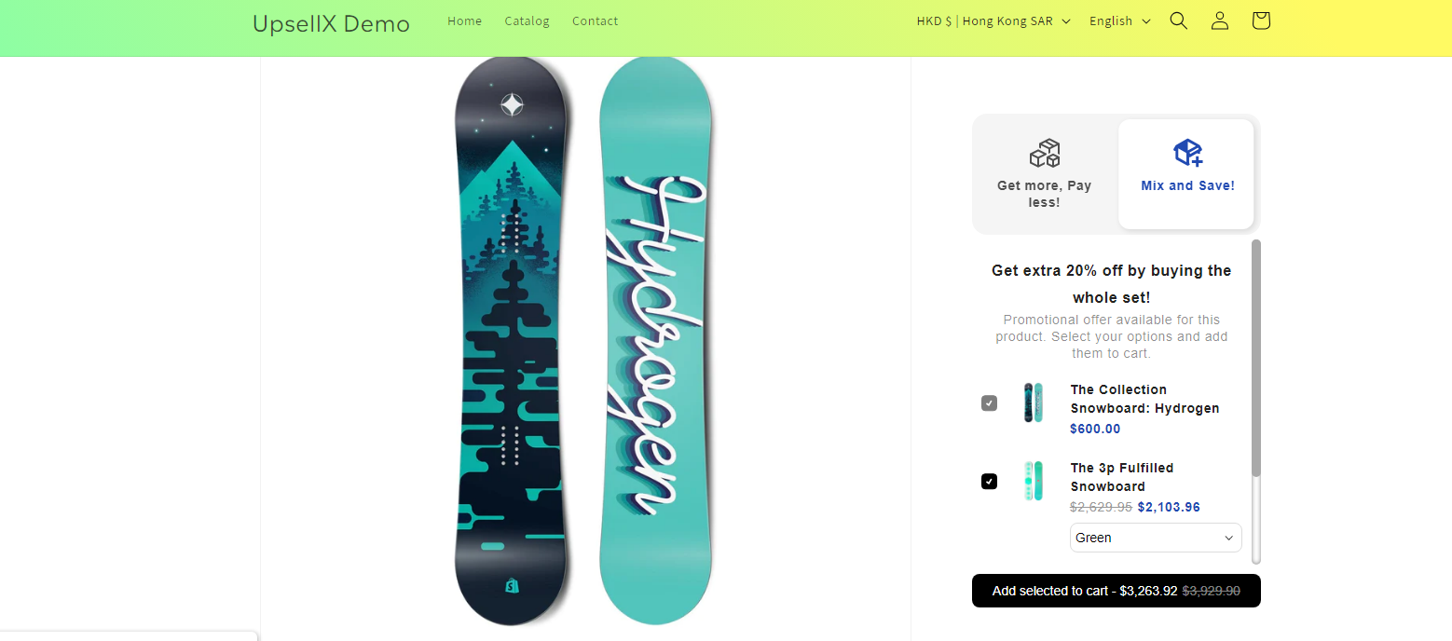Open the Green color variant dropdown
The width and height of the screenshot is (1452, 641).
tap(1156, 538)
